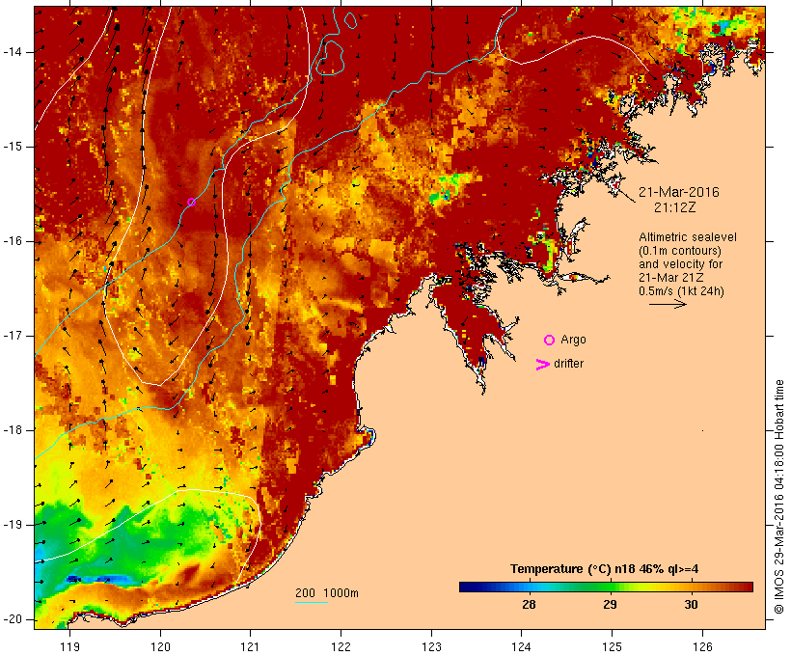Click the '200 1000m' depth label

(x=327, y=593)
